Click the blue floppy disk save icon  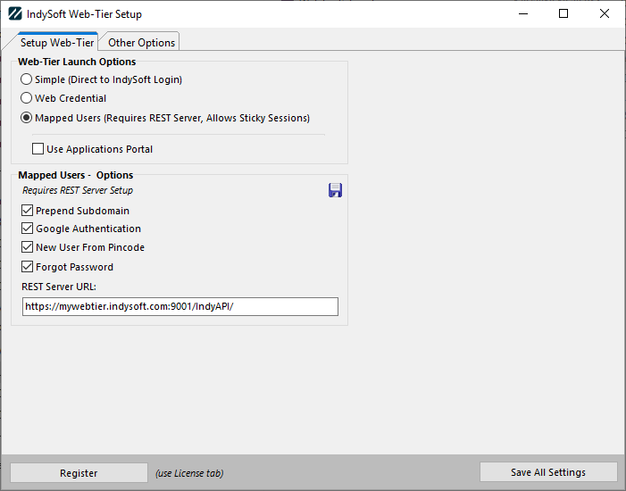336,190
